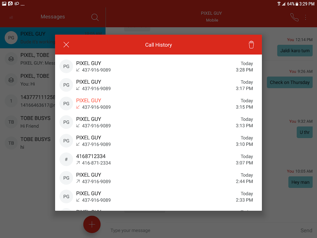Search messages with magnifier icon
The width and height of the screenshot is (317, 238).
pos(94,17)
